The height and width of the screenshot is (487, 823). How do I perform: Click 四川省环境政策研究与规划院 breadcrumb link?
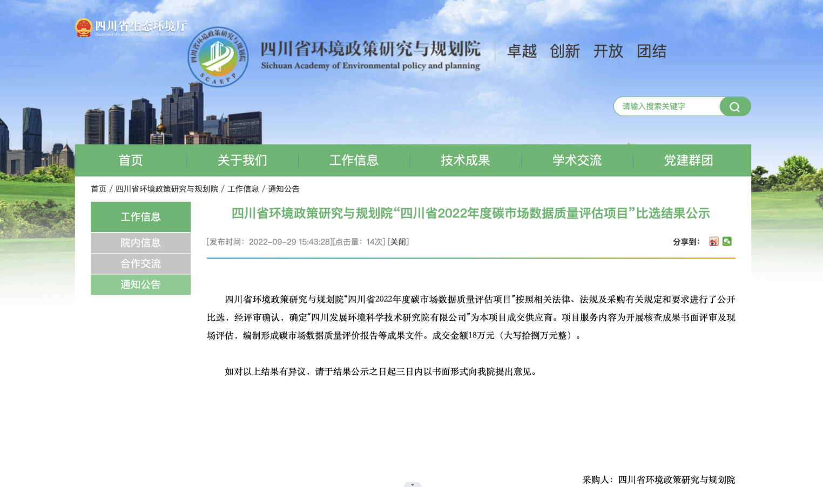[167, 189]
